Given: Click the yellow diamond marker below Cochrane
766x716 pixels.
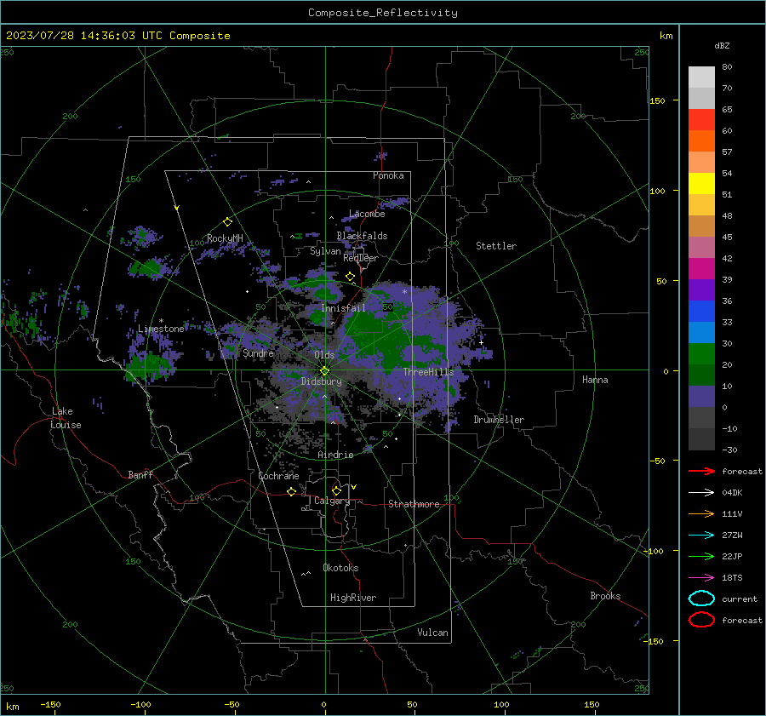Looking at the screenshot, I should coord(292,492).
